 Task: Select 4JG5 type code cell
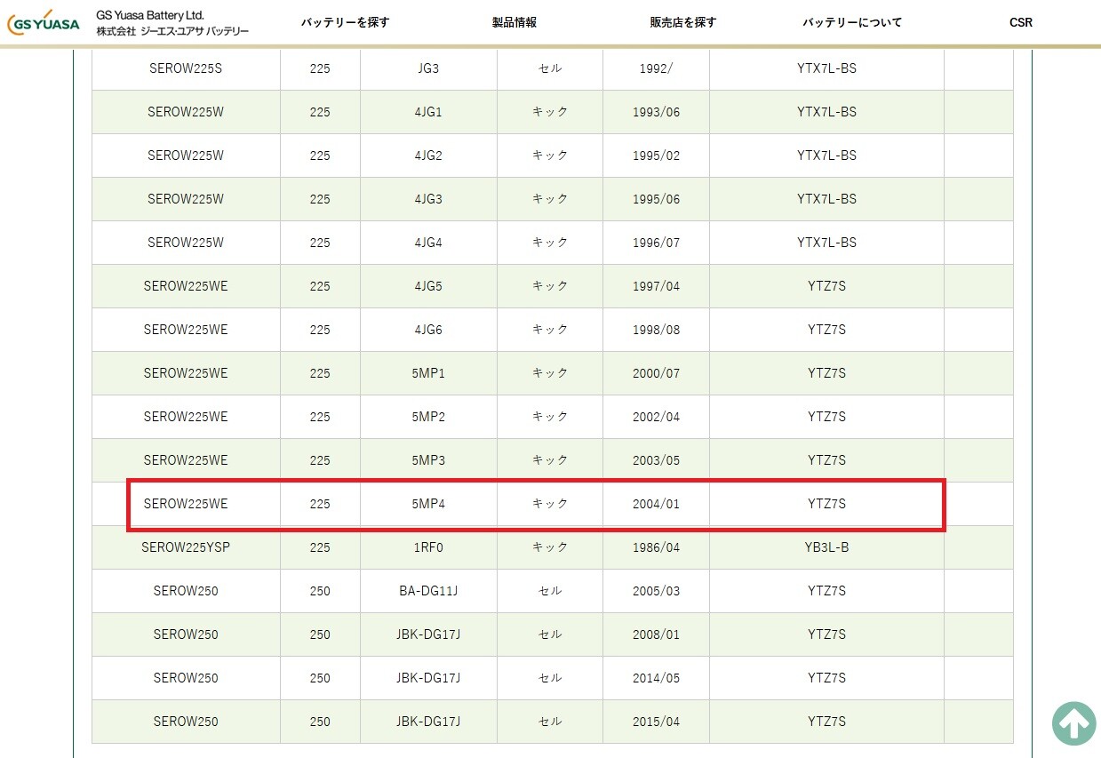coord(428,286)
